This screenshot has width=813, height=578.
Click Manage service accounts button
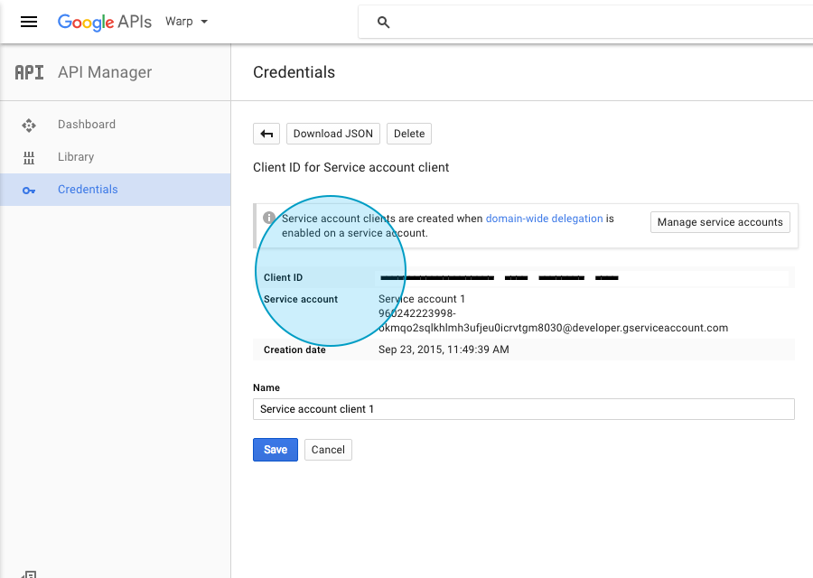pyautogui.click(x=720, y=222)
